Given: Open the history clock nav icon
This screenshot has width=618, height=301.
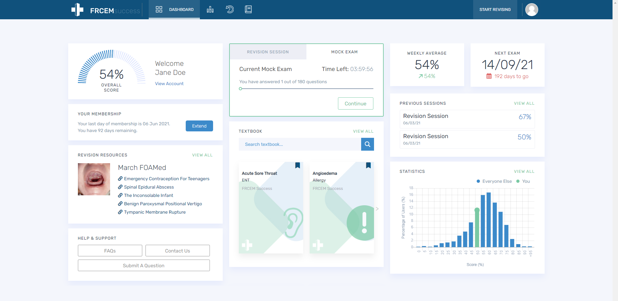Looking at the screenshot, I should [x=229, y=9].
